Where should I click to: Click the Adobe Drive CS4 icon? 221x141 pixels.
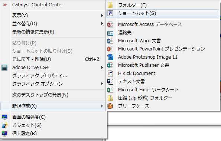[x=4, y=68]
